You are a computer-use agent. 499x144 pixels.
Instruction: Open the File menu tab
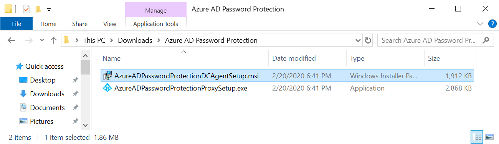17,24
